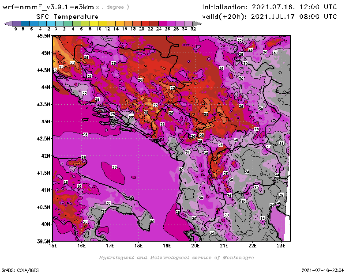The height and width of the screenshot is (273, 353).
Task: Click the 44N latitude axis label
Action: tap(45, 87)
